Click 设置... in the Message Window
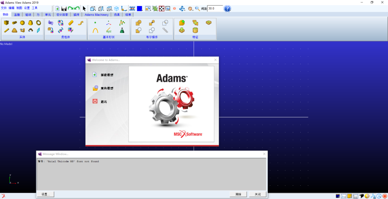 point(46,194)
